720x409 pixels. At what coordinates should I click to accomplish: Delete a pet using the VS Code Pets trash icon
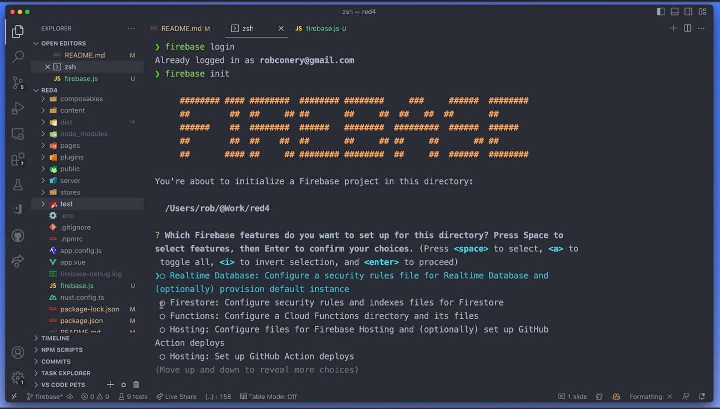[x=136, y=384]
